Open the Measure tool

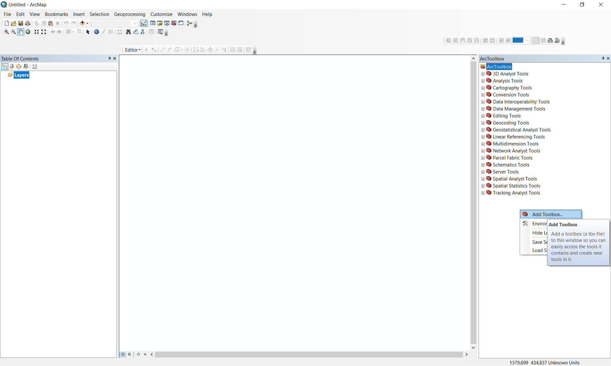point(120,32)
